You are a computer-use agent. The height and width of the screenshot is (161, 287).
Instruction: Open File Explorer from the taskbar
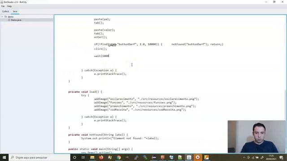pos(92,157)
